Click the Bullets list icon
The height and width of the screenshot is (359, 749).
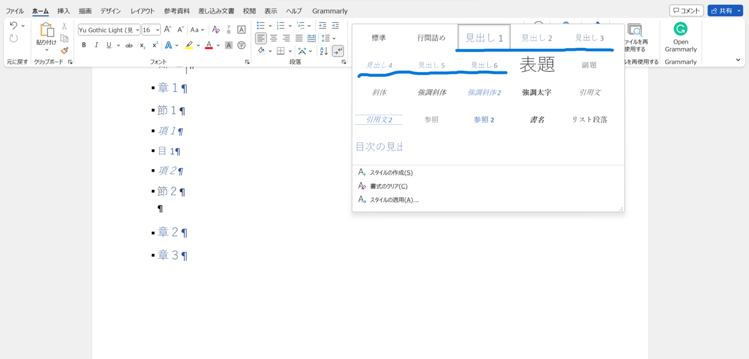(x=261, y=25)
